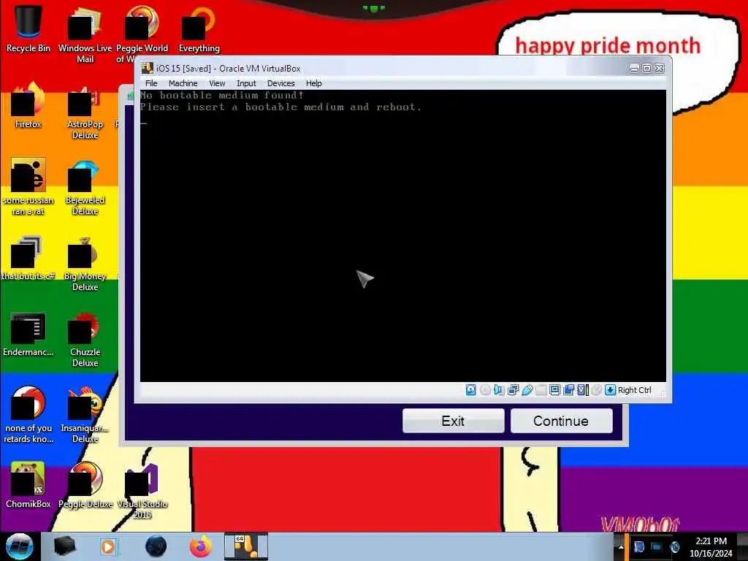748x561 pixels.
Task: Select the Endermanc... desktop icon
Action: click(x=28, y=333)
